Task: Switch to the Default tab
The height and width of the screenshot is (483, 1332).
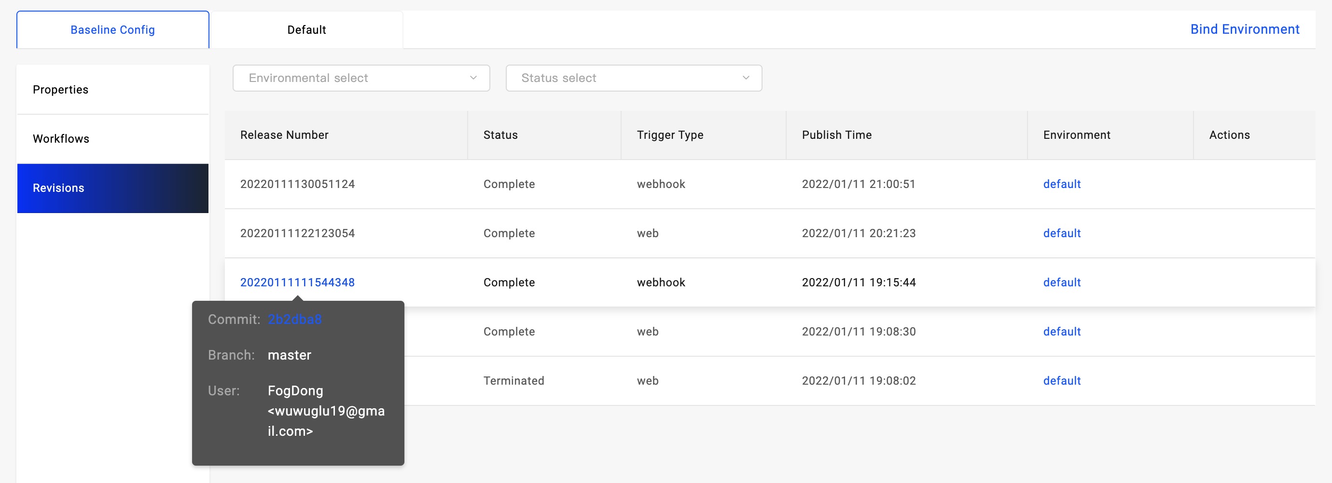Action: click(x=306, y=30)
